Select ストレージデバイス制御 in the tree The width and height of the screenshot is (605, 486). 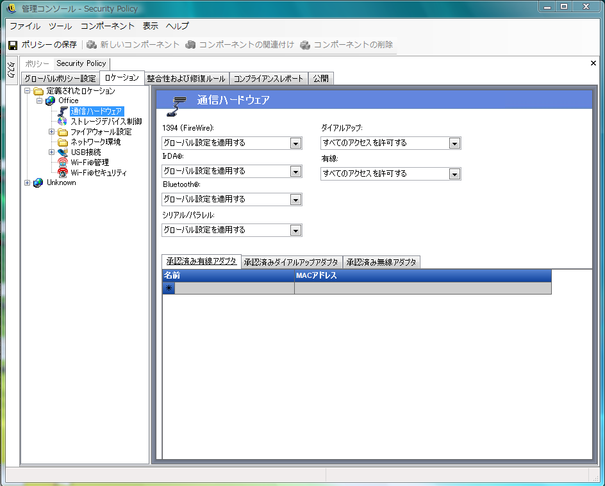coord(106,122)
